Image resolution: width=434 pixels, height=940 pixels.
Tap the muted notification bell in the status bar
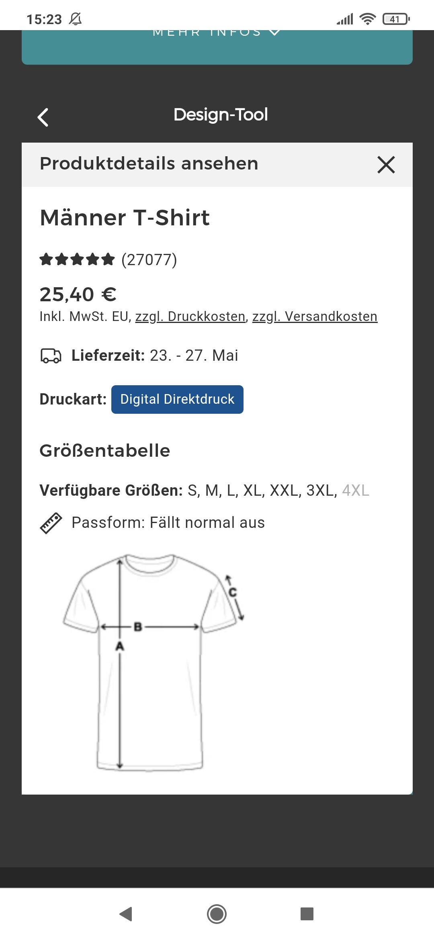coord(75,19)
